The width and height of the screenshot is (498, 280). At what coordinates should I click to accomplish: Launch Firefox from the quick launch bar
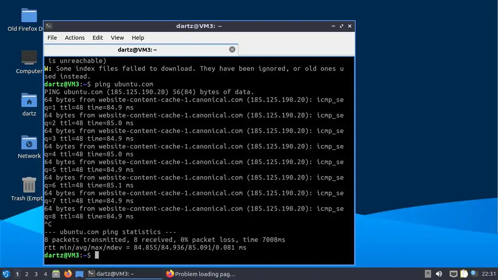[x=68, y=274]
